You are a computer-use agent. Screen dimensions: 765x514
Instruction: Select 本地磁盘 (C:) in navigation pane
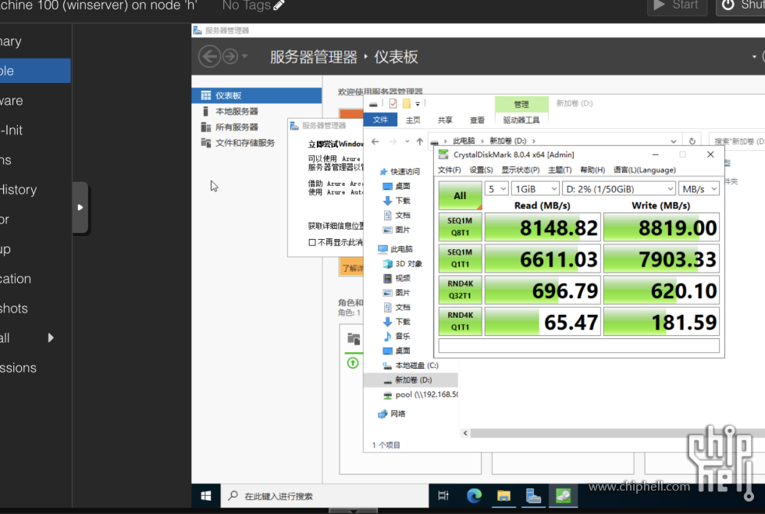[416, 365]
